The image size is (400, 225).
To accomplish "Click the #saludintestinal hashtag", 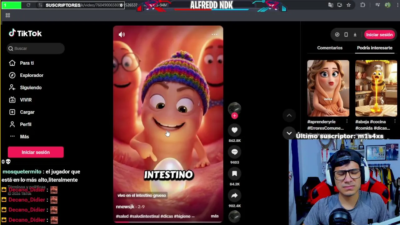I will 144,216.
